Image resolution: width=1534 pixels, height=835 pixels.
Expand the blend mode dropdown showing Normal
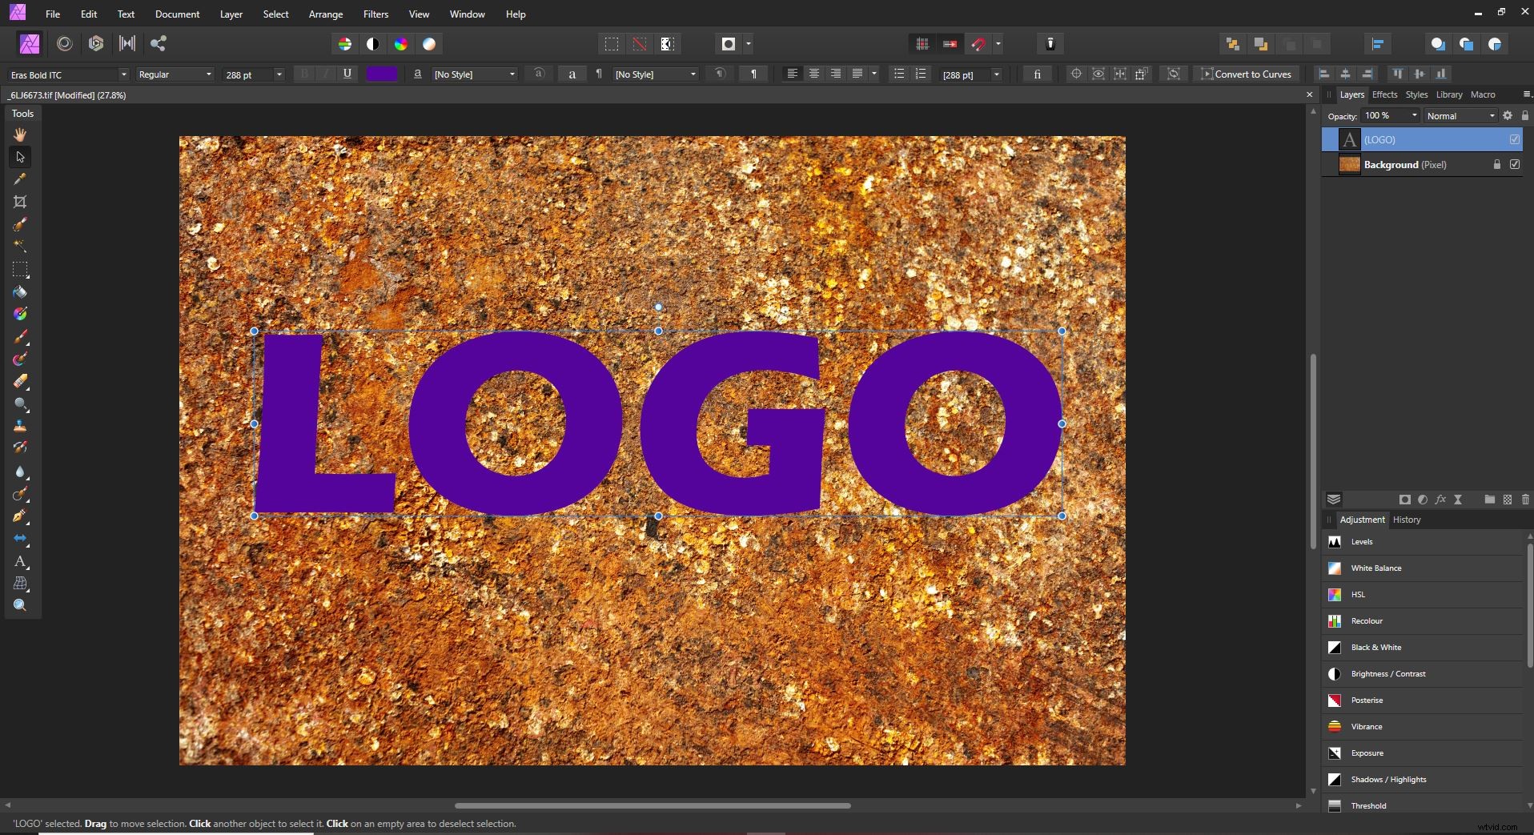pyautogui.click(x=1490, y=115)
